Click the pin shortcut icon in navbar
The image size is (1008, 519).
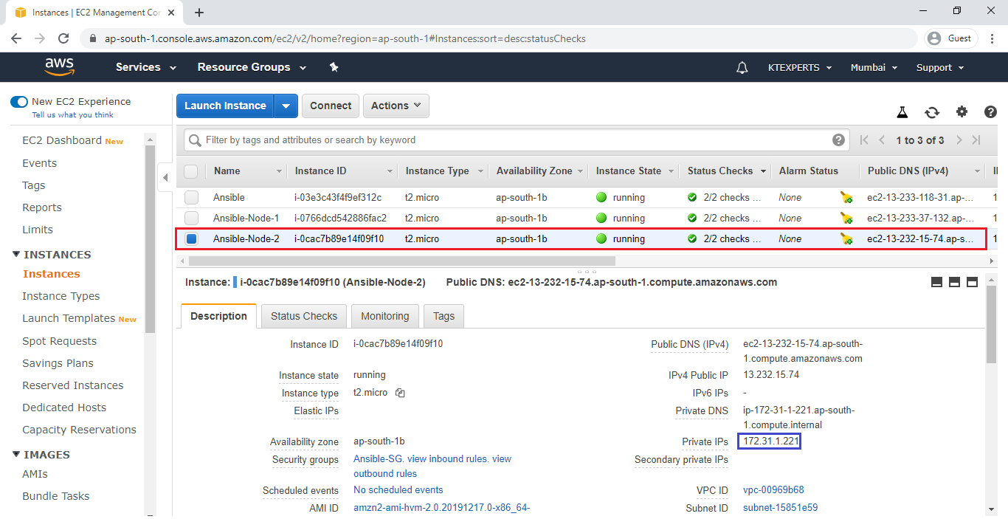pos(334,67)
